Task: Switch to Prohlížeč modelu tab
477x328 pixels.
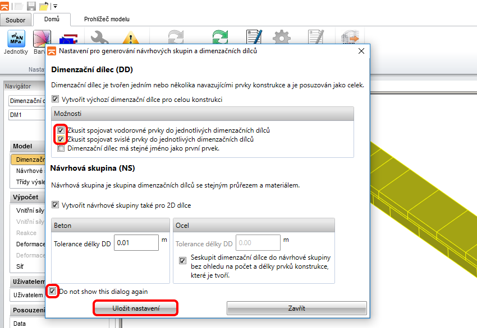Action: click(x=107, y=19)
